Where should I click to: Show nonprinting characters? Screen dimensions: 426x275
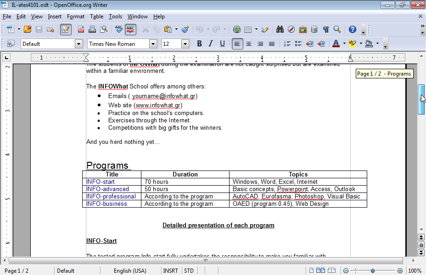pos(326,29)
